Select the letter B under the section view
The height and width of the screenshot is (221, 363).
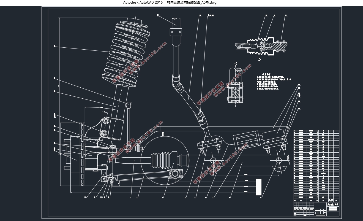click(x=259, y=59)
